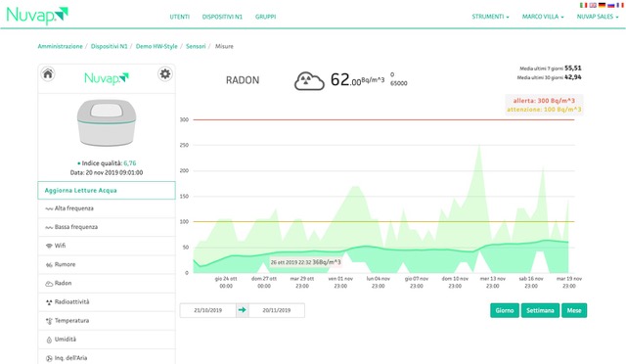This screenshot has width=626, height=364.
Task: Show the Settimana time range
Action: (540, 310)
